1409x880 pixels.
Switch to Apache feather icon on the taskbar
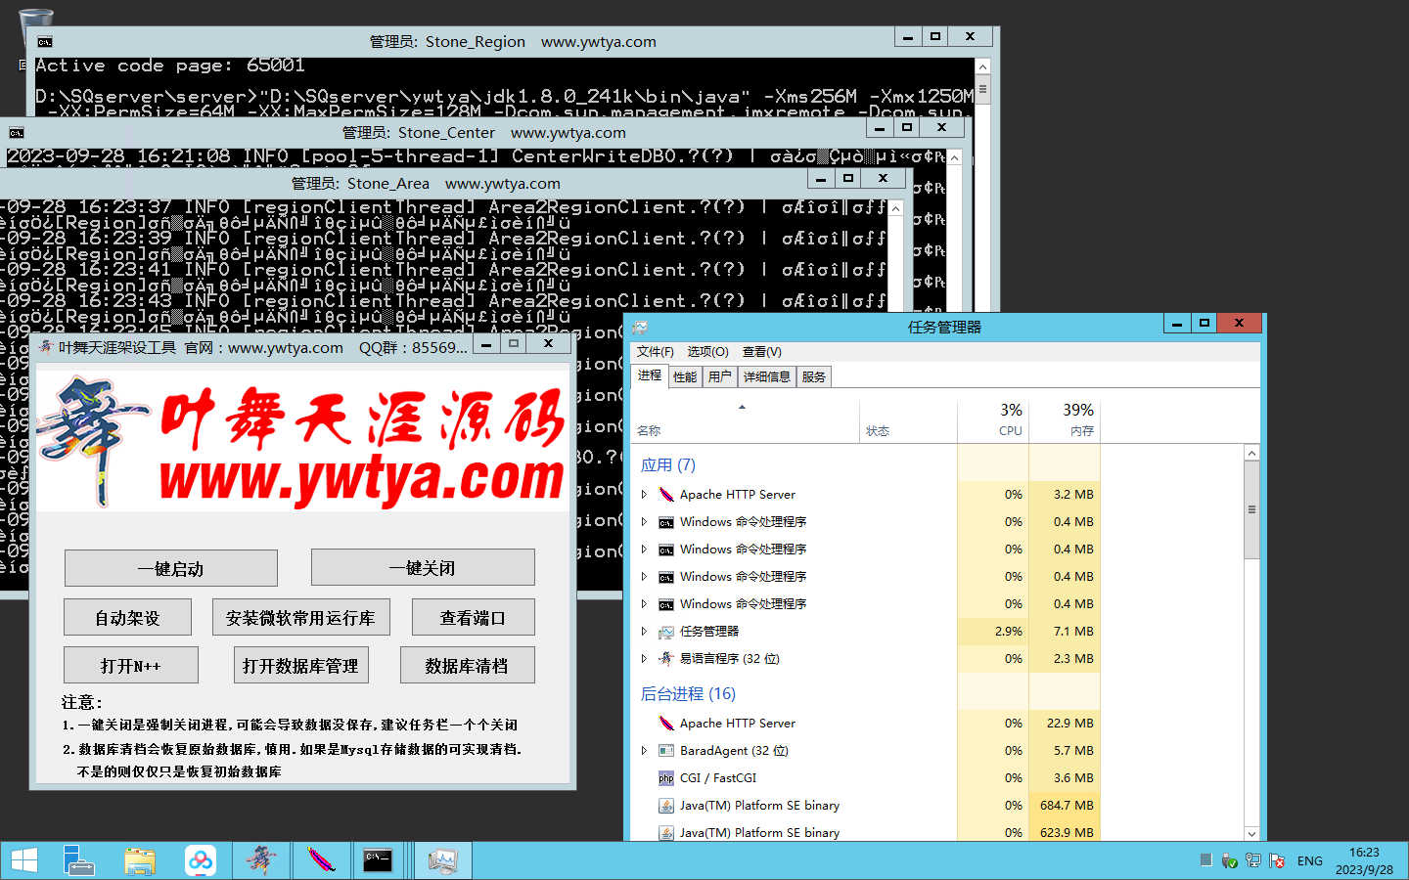(320, 860)
